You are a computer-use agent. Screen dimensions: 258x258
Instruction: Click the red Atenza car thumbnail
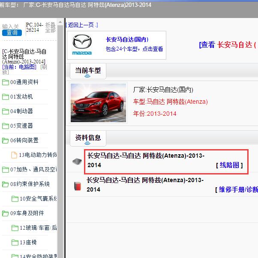[x=98, y=103]
